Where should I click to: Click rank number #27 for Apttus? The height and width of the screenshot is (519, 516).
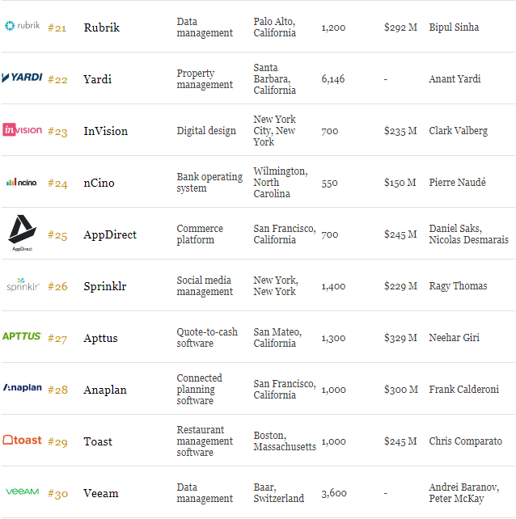pos(57,338)
